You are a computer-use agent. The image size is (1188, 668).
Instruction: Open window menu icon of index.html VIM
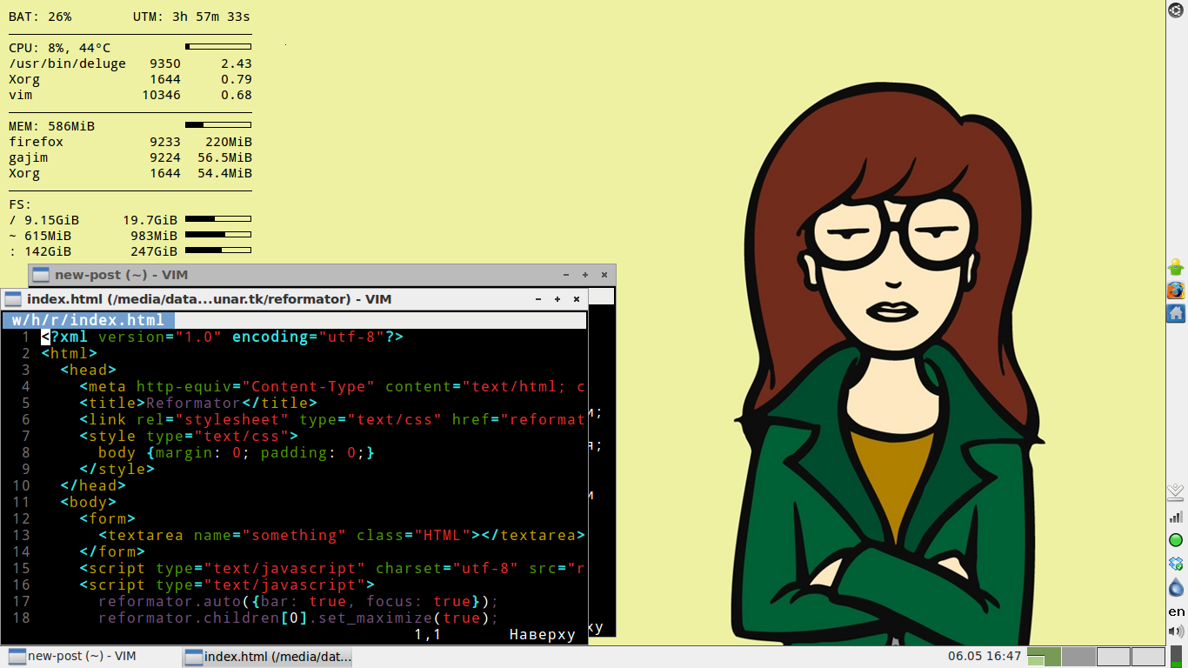13,299
